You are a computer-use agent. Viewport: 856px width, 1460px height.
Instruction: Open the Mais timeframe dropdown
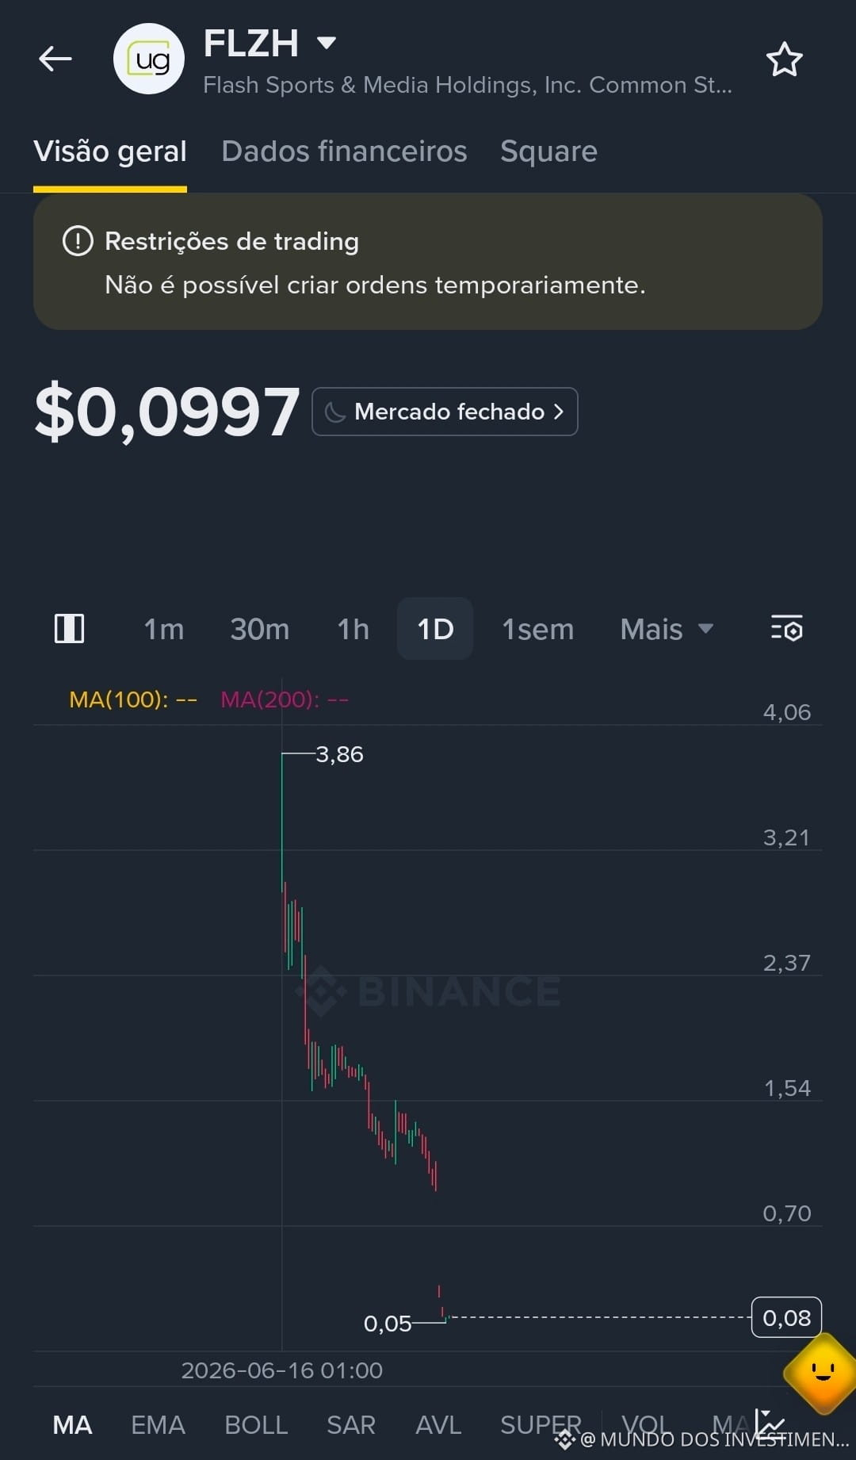[667, 630]
